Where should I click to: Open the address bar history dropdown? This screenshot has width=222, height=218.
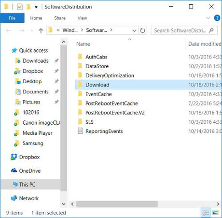(x=134, y=30)
